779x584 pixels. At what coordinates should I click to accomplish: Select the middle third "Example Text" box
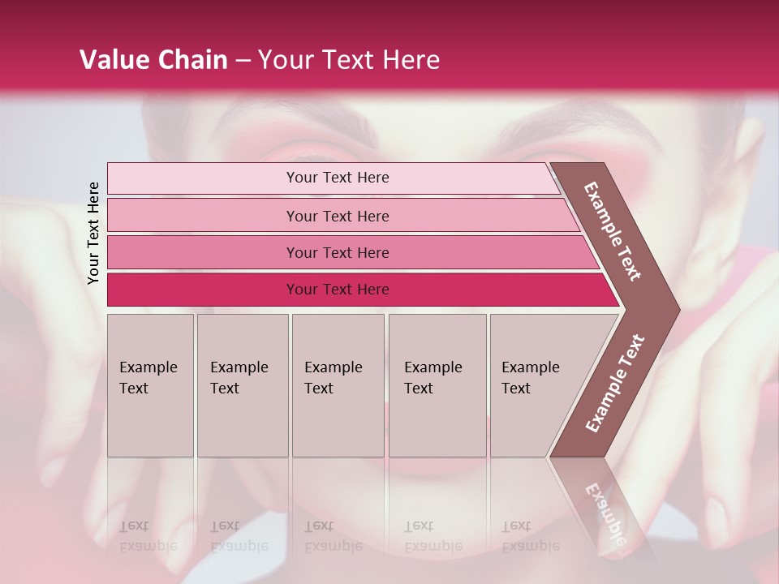(338, 385)
